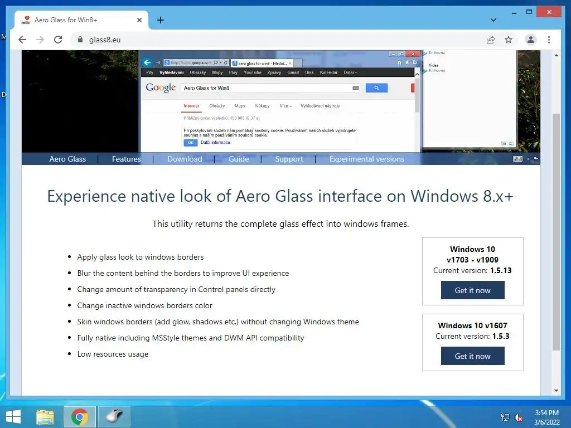Click the forward navigation arrow
This screenshot has width=571, height=428.
[x=40, y=40]
